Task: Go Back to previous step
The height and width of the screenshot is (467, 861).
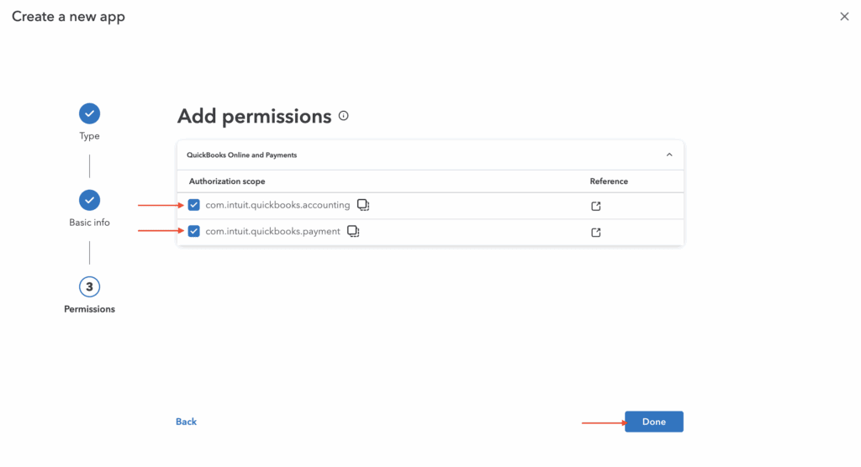Action: (x=186, y=422)
